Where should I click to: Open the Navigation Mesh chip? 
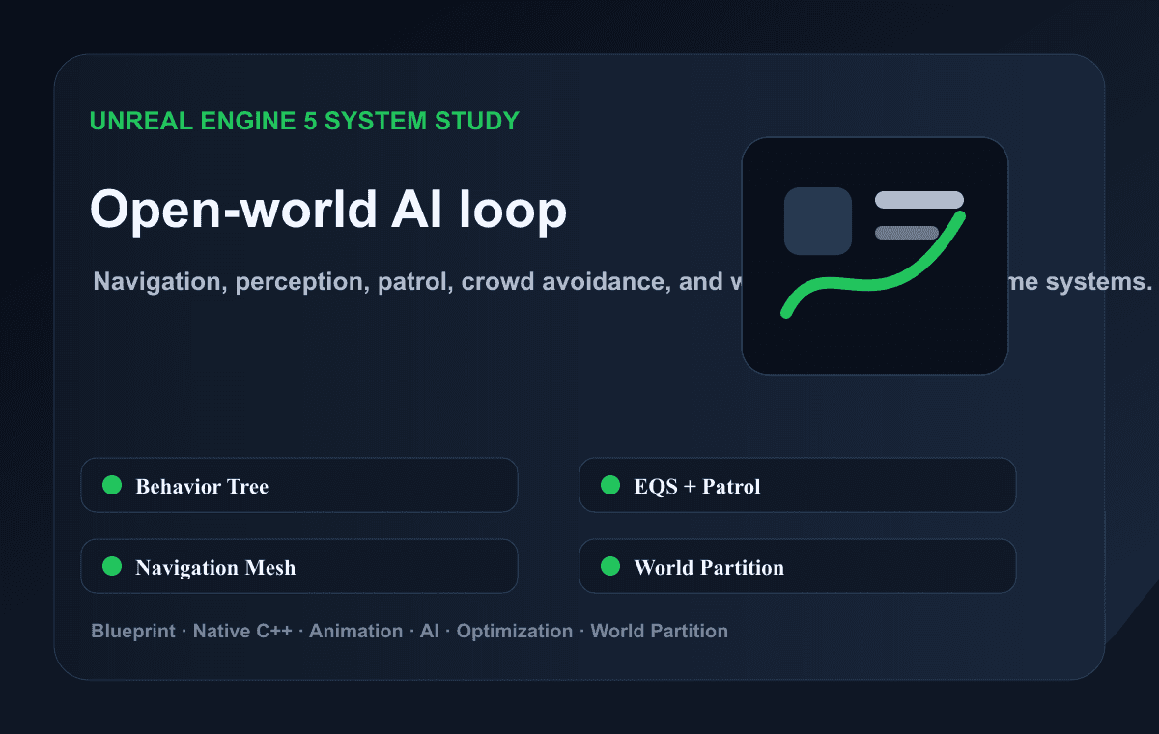pyautogui.click(x=299, y=566)
